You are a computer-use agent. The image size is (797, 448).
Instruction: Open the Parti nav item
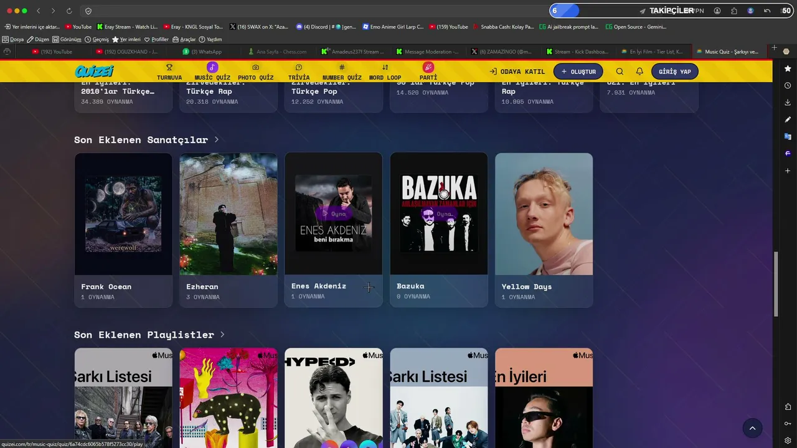pyautogui.click(x=428, y=72)
